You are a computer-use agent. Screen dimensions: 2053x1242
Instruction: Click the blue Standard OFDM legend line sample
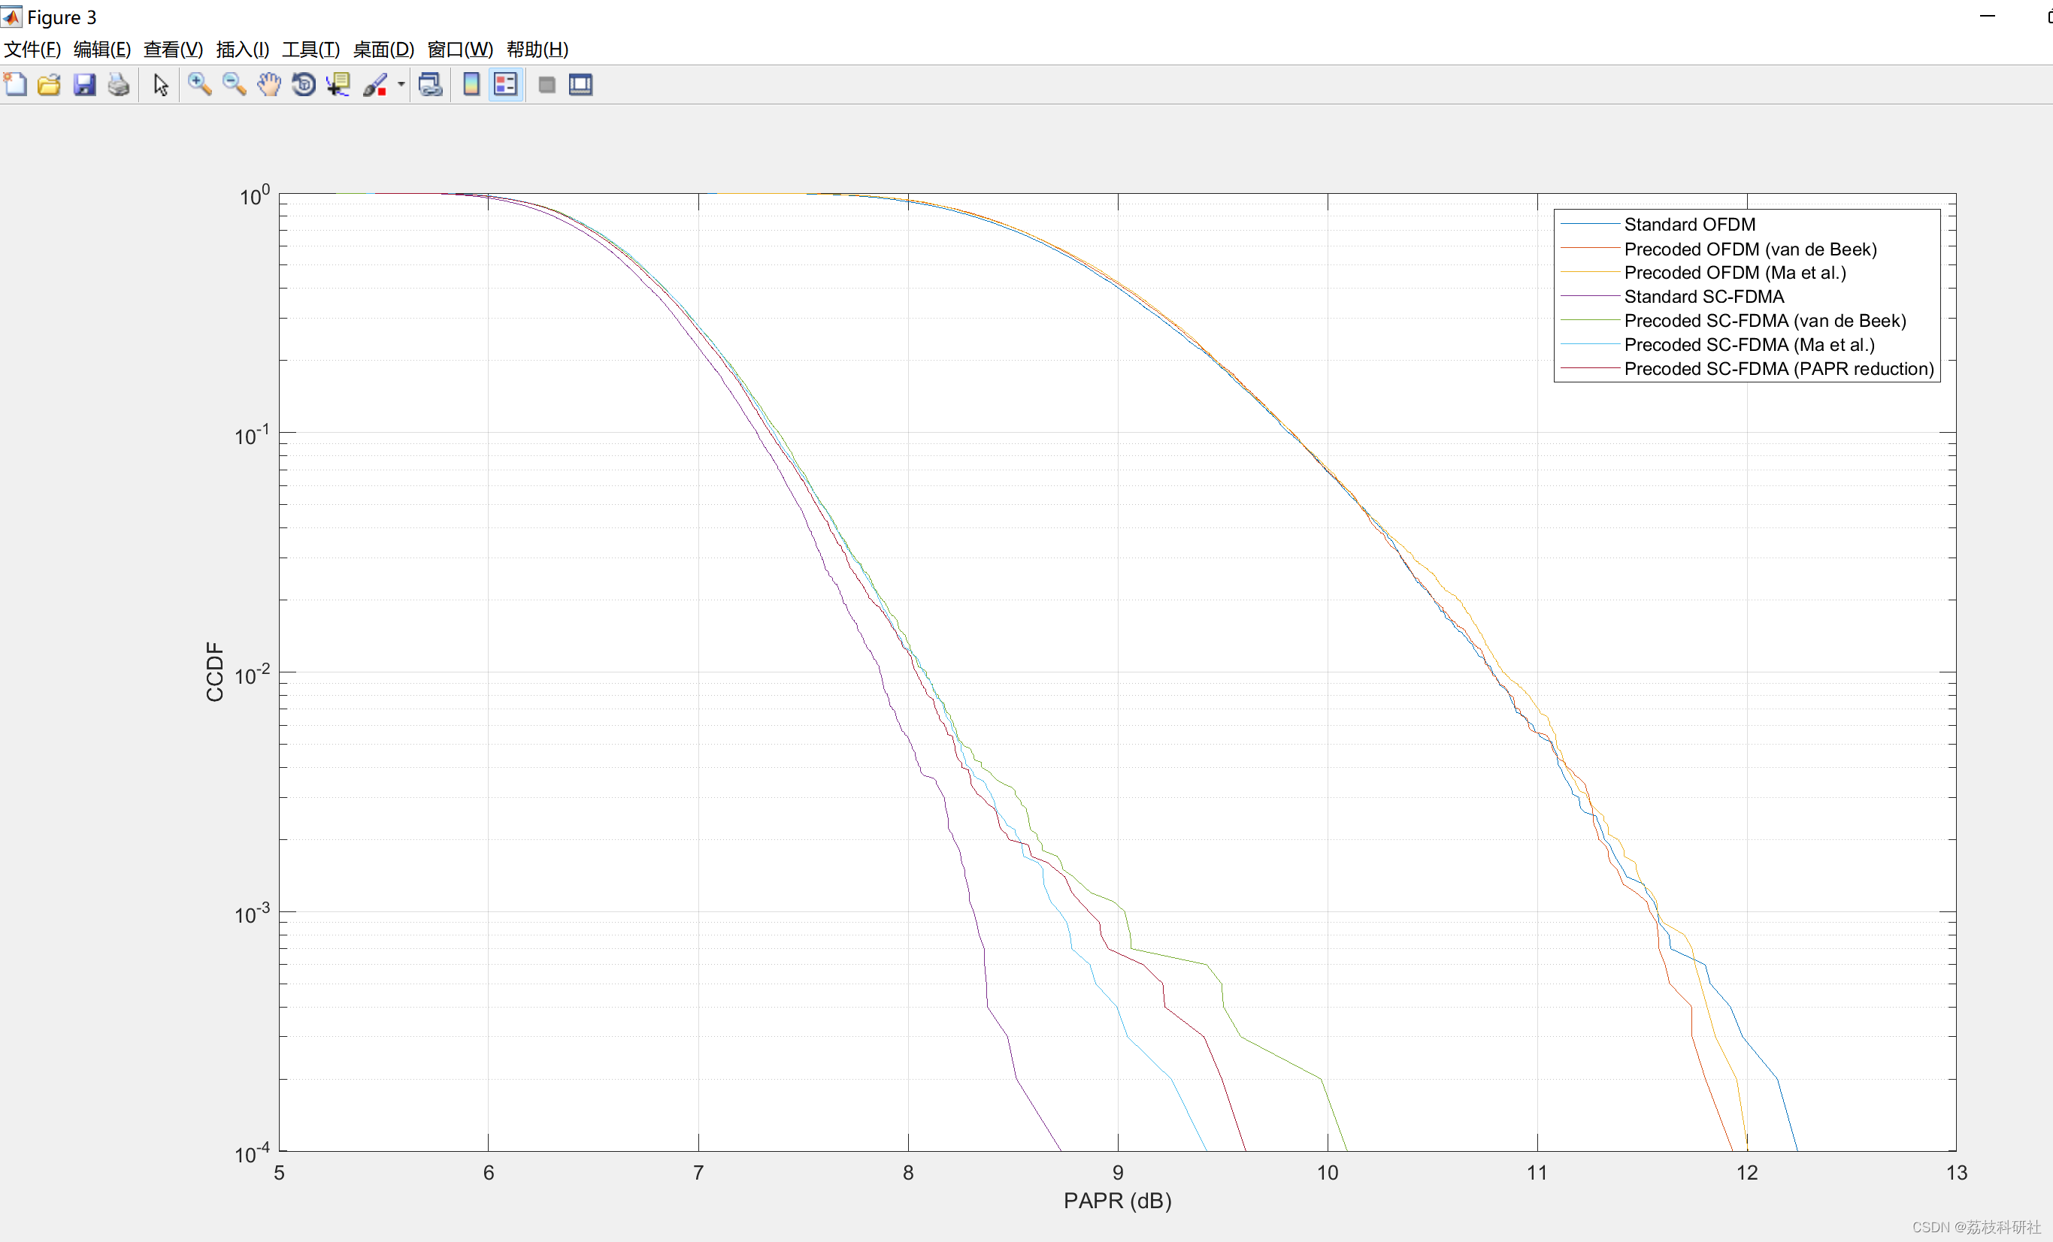coord(1590,224)
